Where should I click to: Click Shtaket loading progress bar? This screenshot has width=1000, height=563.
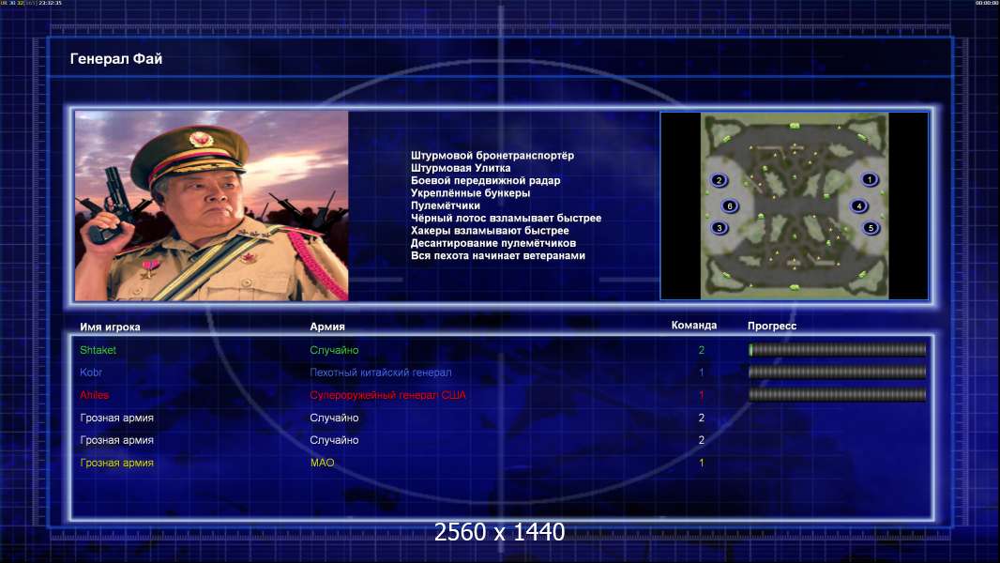[x=838, y=349]
